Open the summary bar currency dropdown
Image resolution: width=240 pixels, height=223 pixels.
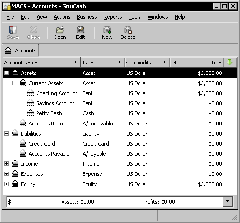[227, 201]
